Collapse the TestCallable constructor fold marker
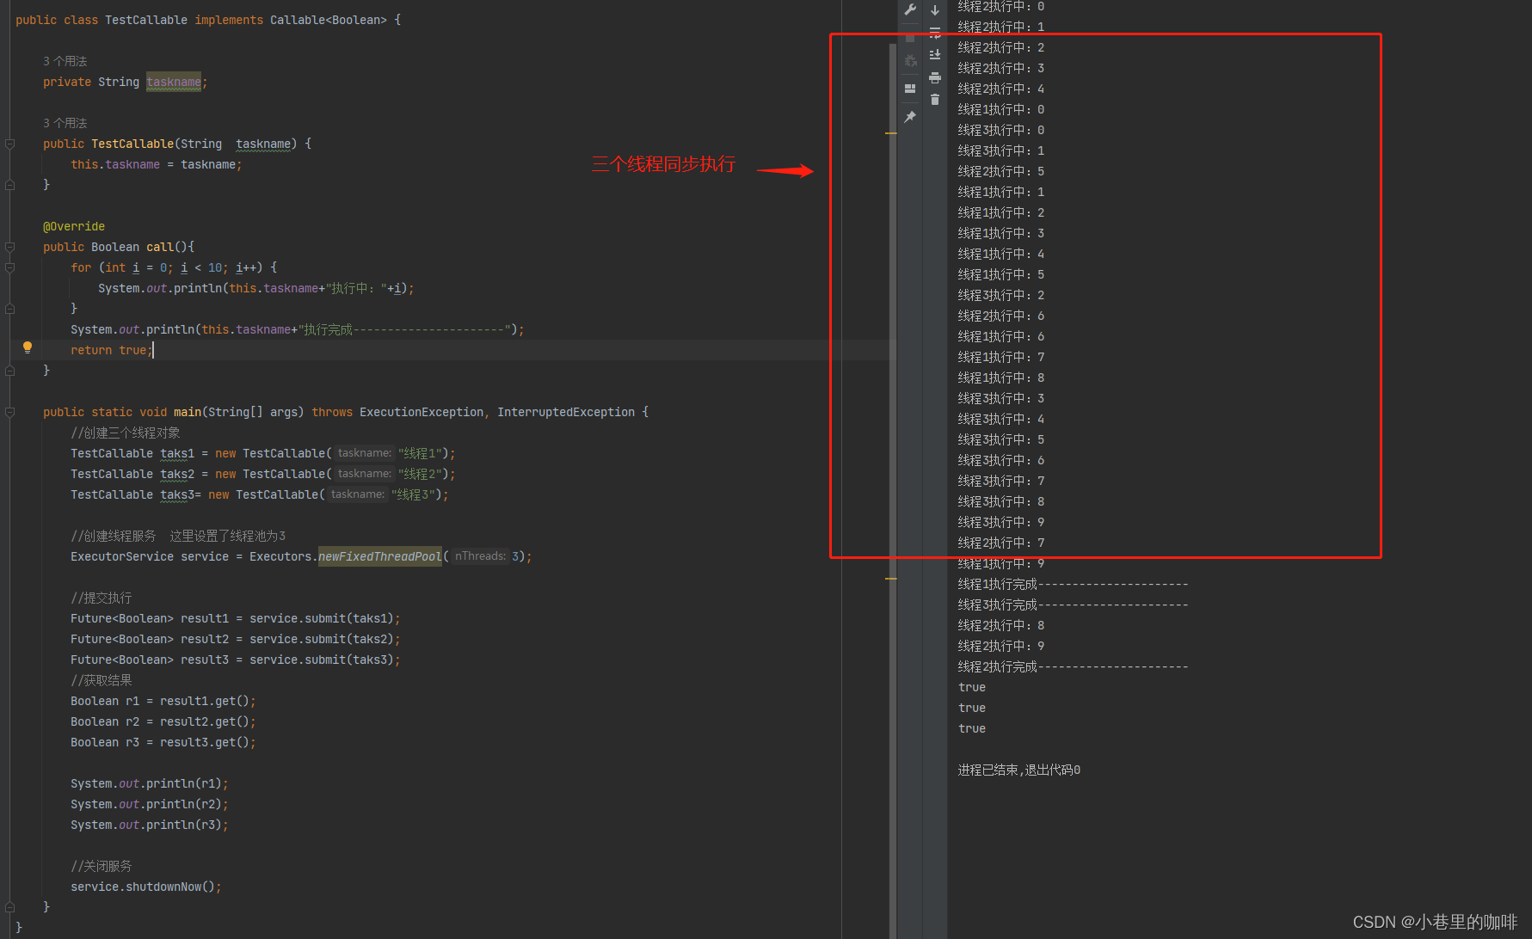The width and height of the screenshot is (1532, 939). [x=10, y=144]
